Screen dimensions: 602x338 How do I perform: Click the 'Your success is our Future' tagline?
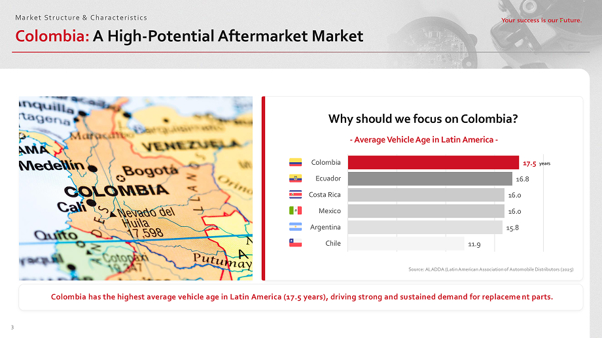coord(540,20)
